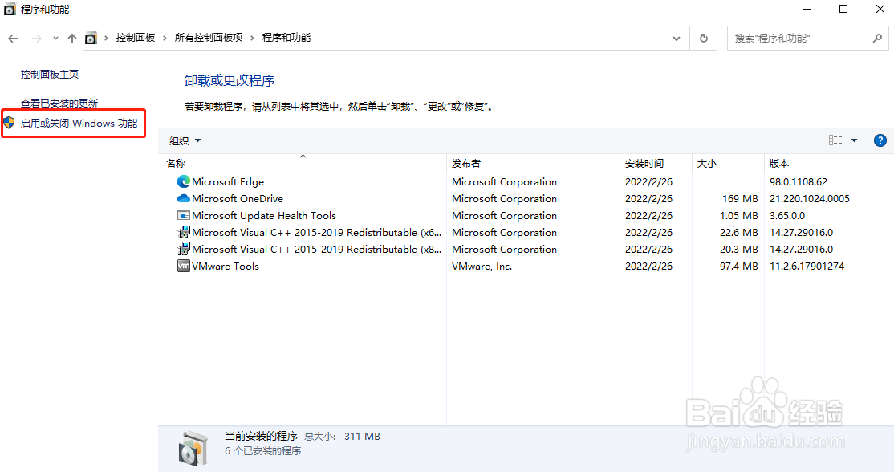Open 查看已安装的更新 link
894x472 pixels.
pyautogui.click(x=59, y=104)
